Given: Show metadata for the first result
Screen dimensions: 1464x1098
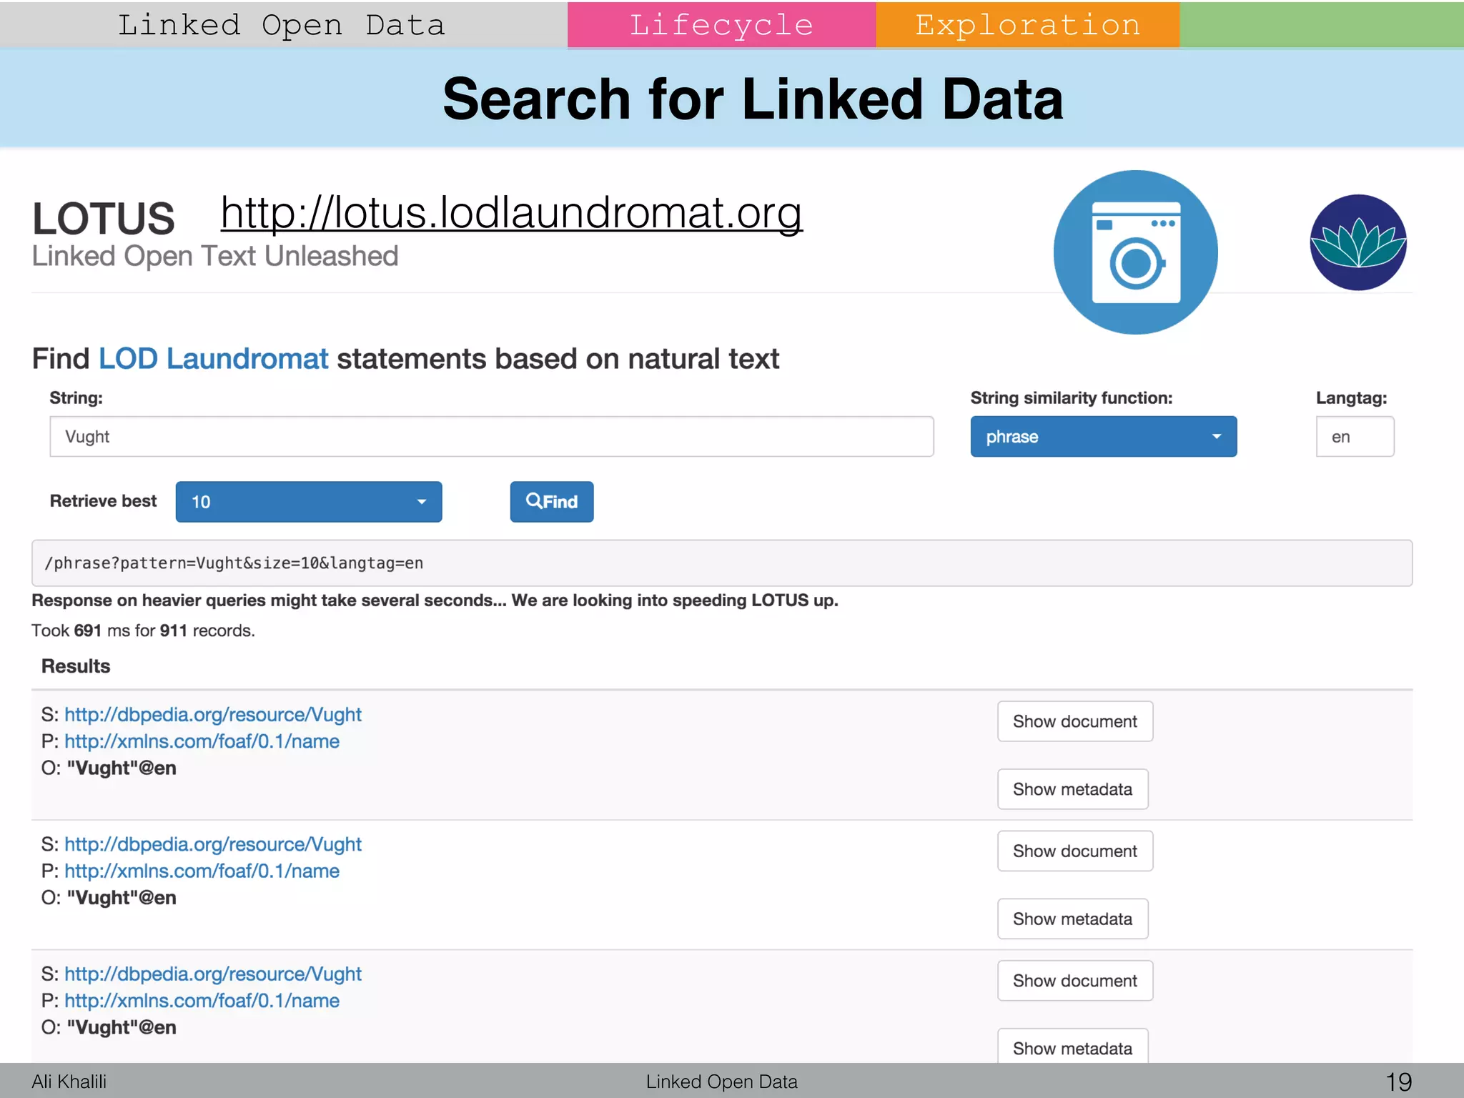Looking at the screenshot, I should (1072, 789).
